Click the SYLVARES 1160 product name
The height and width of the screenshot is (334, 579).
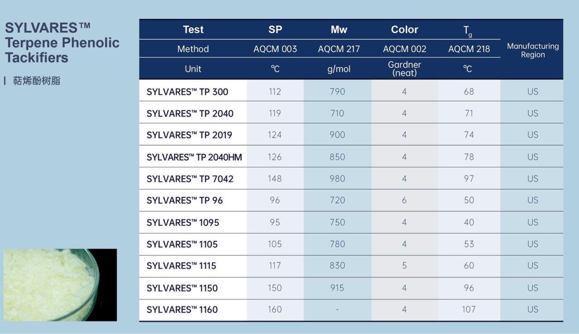coord(182,310)
